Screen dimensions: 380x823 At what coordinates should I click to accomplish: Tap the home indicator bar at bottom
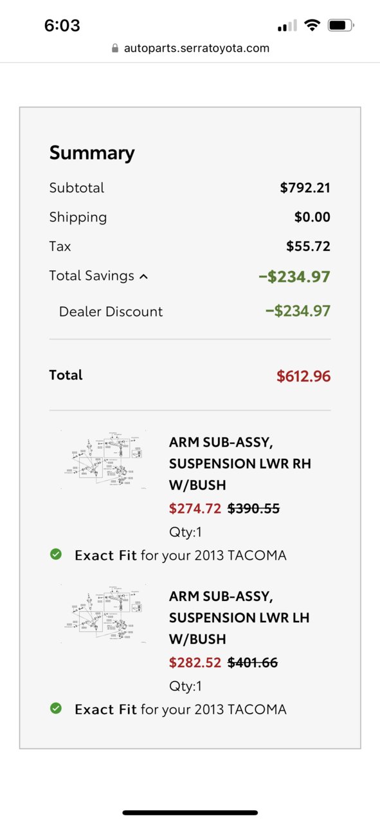point(190,813)
